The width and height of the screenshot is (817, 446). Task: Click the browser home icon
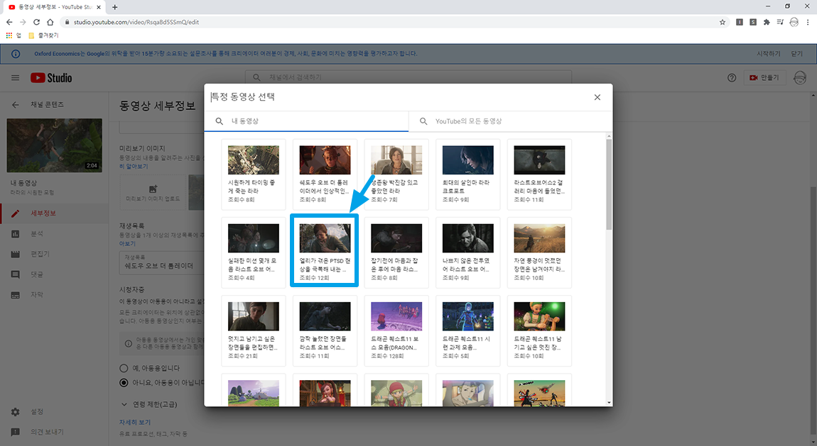[50, 22]
